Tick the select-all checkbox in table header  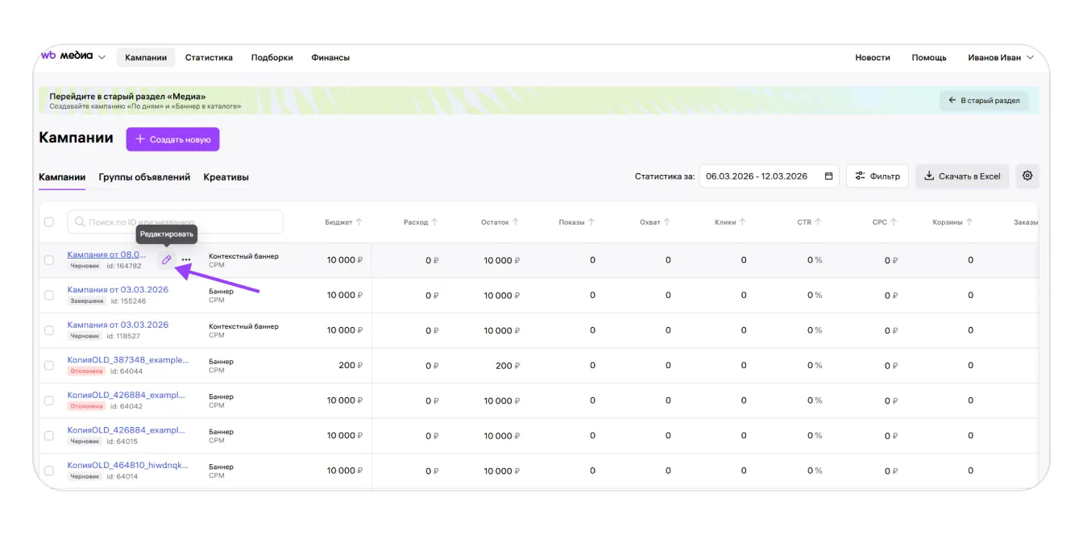tap(49, 222)
